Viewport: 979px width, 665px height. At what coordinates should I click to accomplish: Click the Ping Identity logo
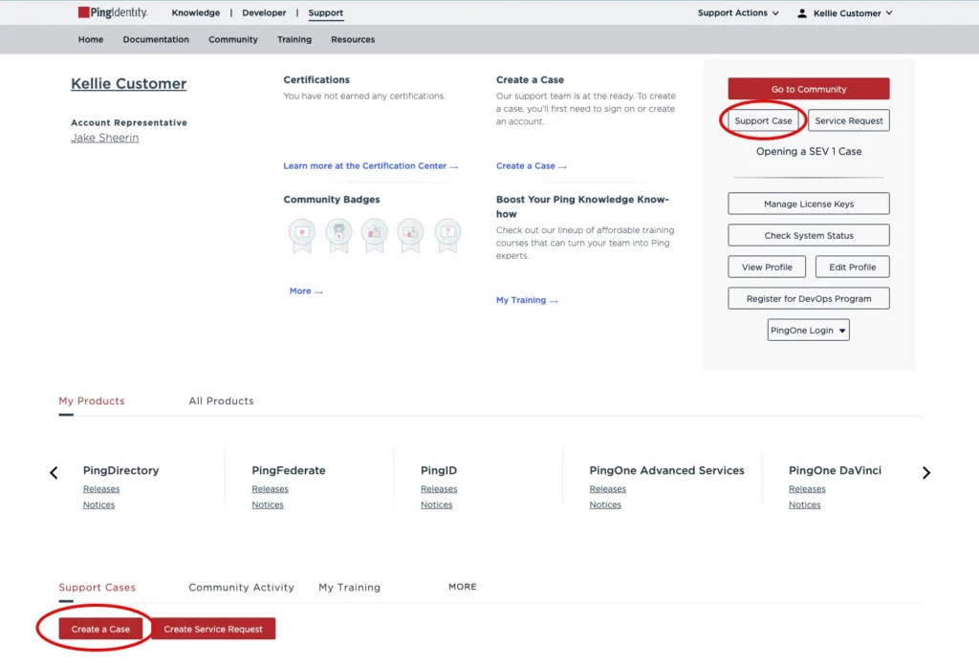coord(113,12)
